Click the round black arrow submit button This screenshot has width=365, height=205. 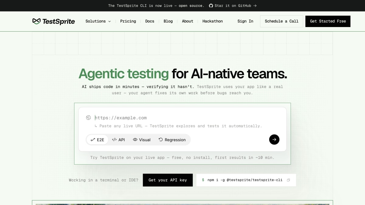click(x=274, y=139)
